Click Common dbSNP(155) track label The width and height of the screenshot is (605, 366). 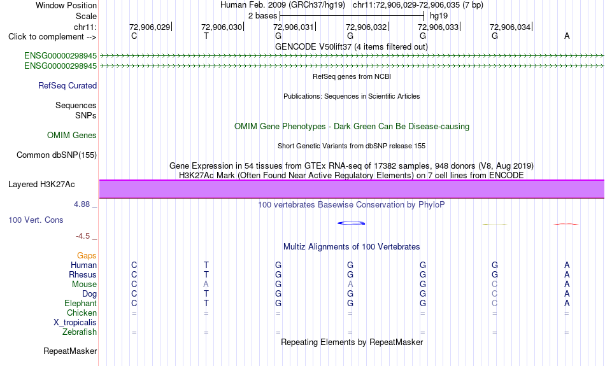coord(57,155)
